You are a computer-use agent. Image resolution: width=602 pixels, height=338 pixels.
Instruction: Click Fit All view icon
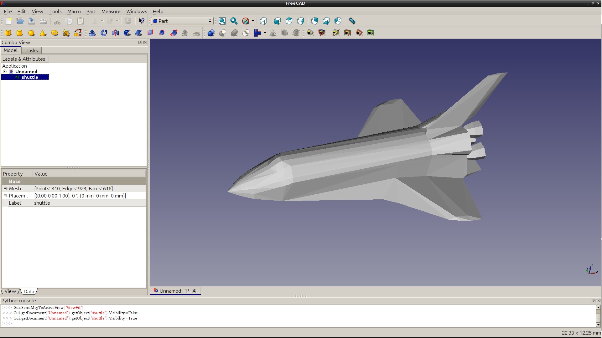point(222,21)
